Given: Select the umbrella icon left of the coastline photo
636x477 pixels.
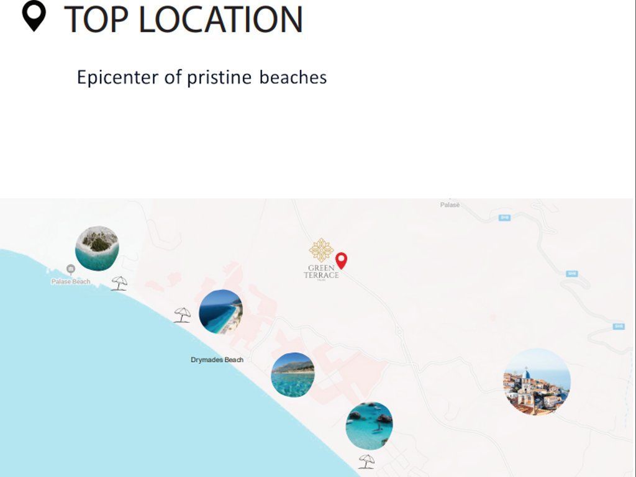Looking at the screenshot, I should (x=182, y=315).
